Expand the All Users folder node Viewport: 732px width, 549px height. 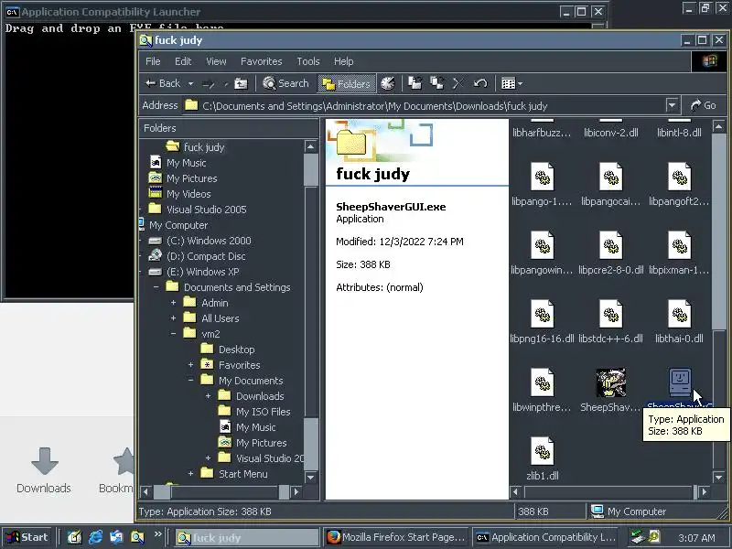click(173, 318)
